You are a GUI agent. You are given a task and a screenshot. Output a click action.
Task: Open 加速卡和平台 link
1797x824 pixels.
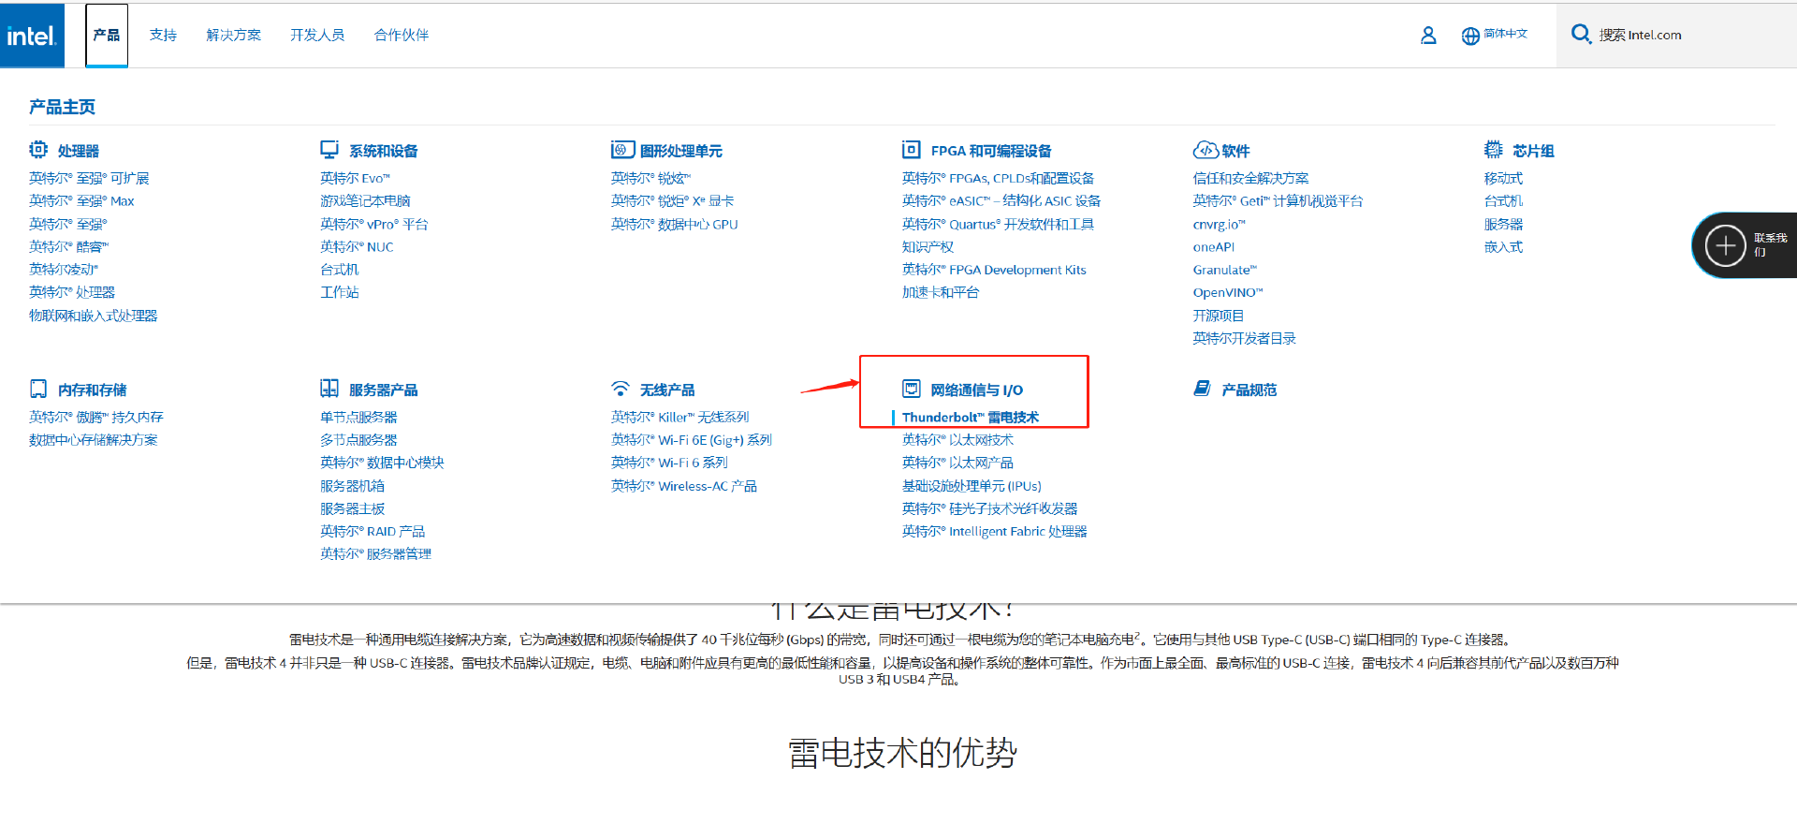(941, 292)
